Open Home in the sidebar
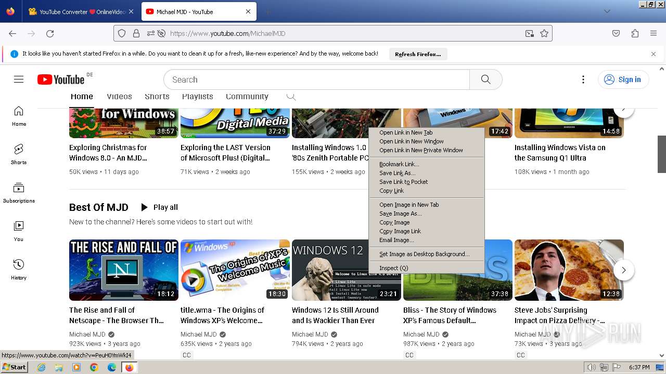Screen dimensions: 666x374 click(19, 116)
